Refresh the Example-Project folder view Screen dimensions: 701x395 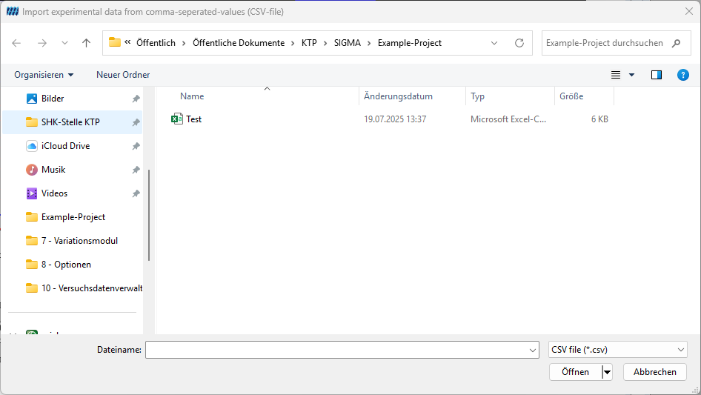[519, 43]
